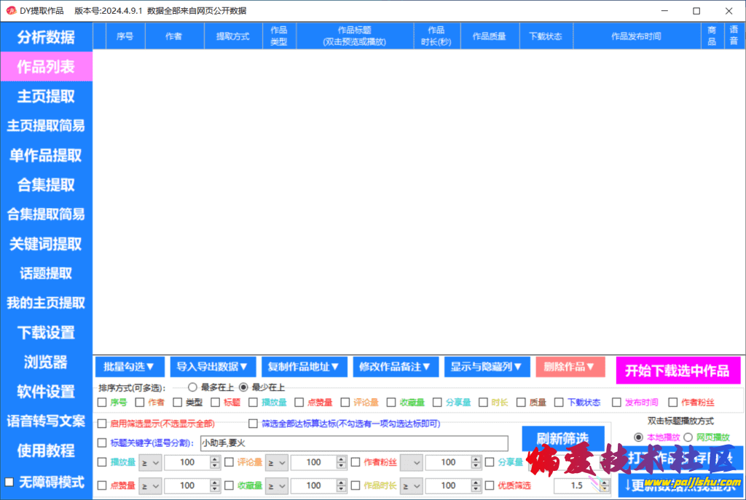746x500 pixels.
Task: Open the 下载设置 sidebar section
Action: click(46, 333)
